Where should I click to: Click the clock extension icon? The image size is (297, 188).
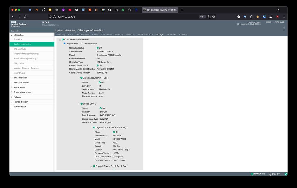238,17
